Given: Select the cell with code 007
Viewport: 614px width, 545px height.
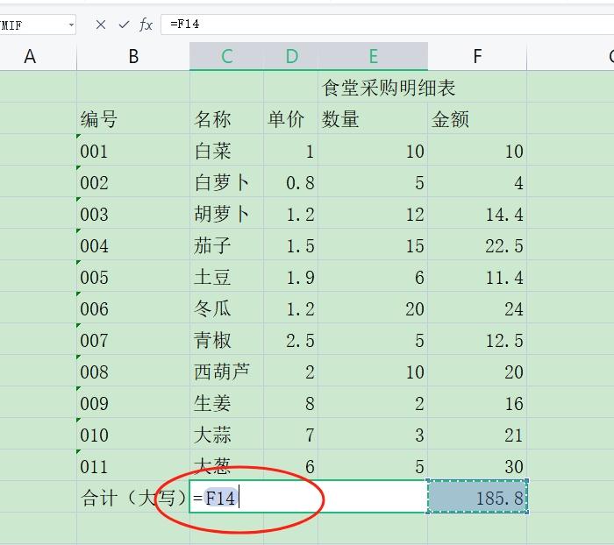Looking at the screenshot, I should point(133,340).
